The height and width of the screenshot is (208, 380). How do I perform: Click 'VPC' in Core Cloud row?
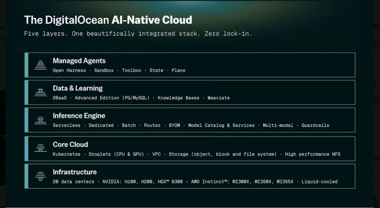pos(156,154)
